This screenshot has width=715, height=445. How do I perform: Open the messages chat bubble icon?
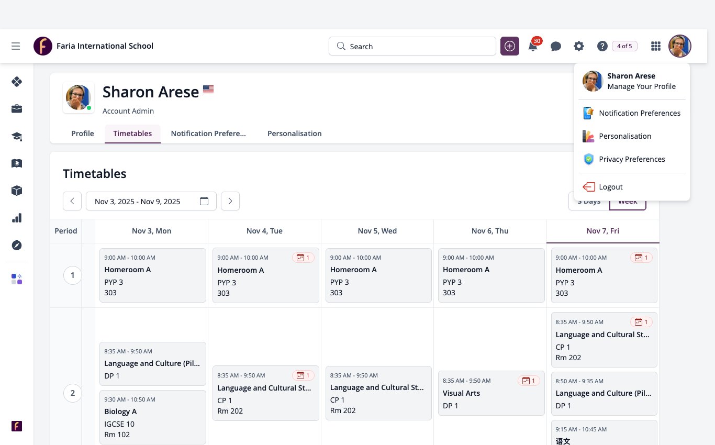556,46
